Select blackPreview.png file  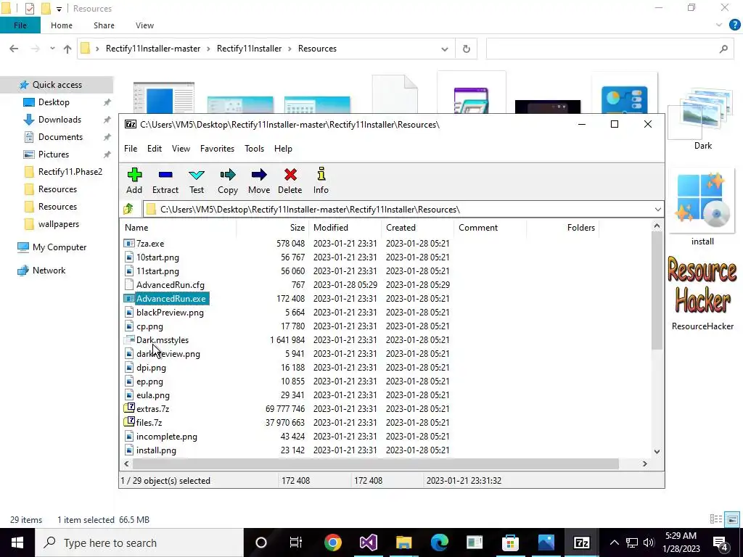(x=170, y=312)
